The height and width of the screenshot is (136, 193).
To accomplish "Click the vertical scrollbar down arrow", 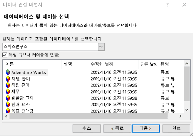I will 187,110.
